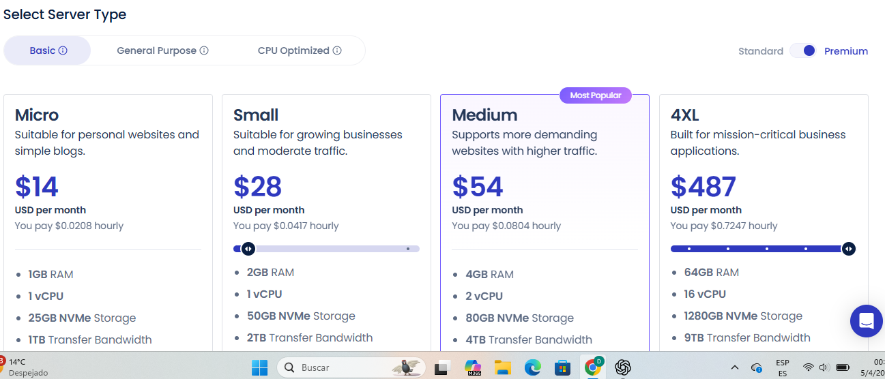Click the Small plan slider handle
Image resolution: width=885 pixels, height=379 pixels.
[x=248, y=249]
